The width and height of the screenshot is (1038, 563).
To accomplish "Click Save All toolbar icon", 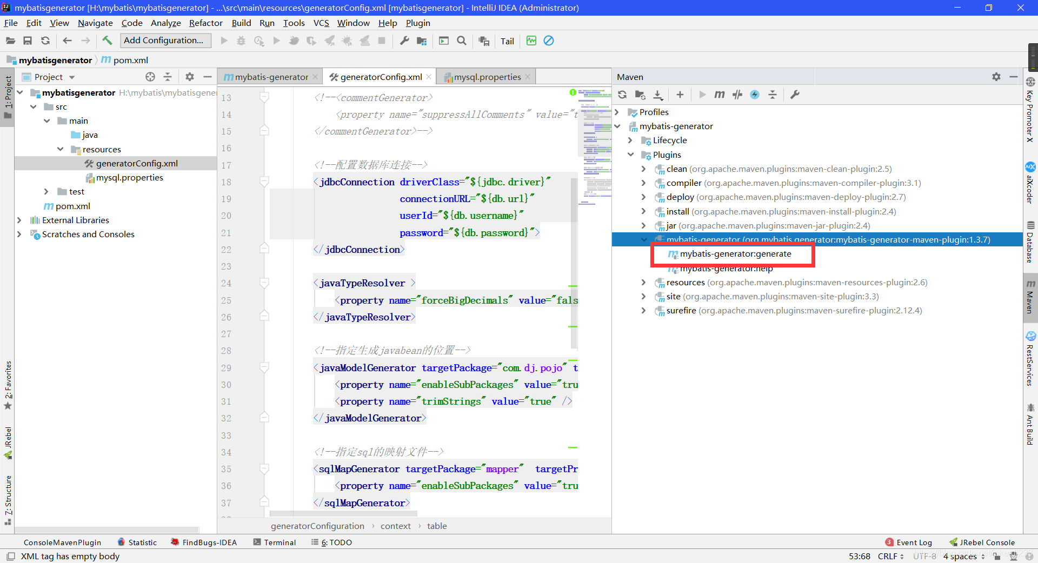I will (x=28, y=41).
